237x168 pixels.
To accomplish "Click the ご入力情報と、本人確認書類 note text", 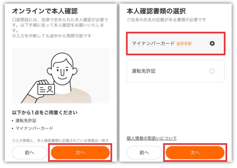I will 60,141.
